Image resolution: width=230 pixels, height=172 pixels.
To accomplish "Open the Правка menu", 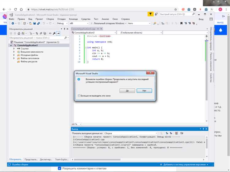I will point(21,19).
